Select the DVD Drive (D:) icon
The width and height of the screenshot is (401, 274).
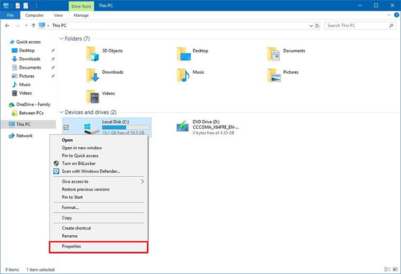click(183, 126)
